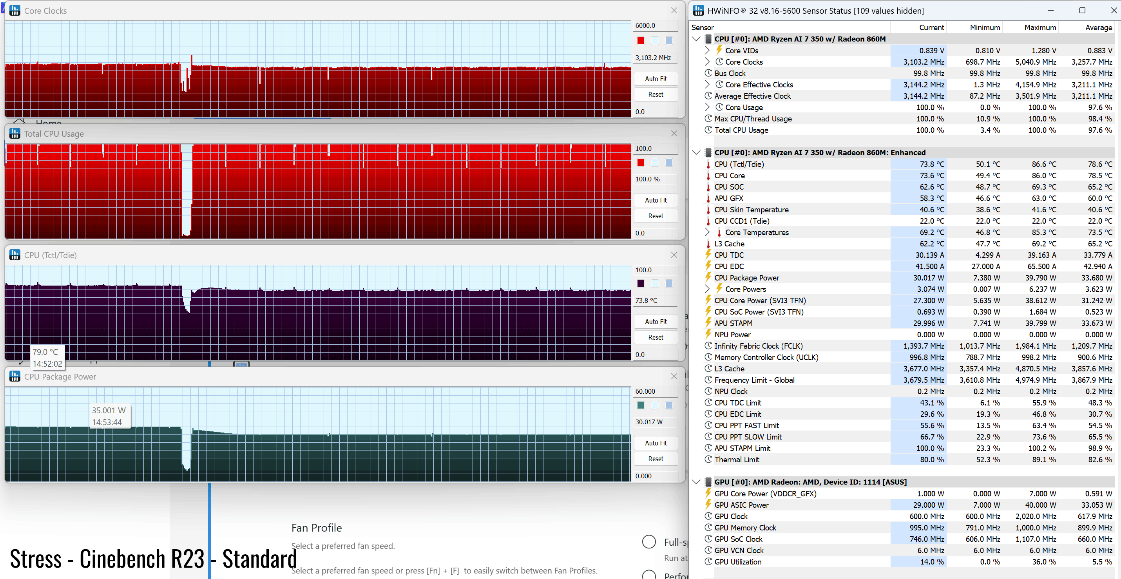Click the HWiNFO icon in Total CPU Usage window
Image resolution: width=1121 pixels, height=579 pixels.
point(15,134)
